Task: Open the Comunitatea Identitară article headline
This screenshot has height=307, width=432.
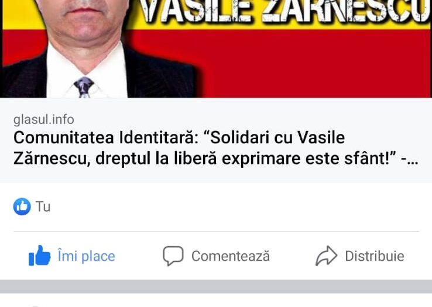Action: [216, 148]
